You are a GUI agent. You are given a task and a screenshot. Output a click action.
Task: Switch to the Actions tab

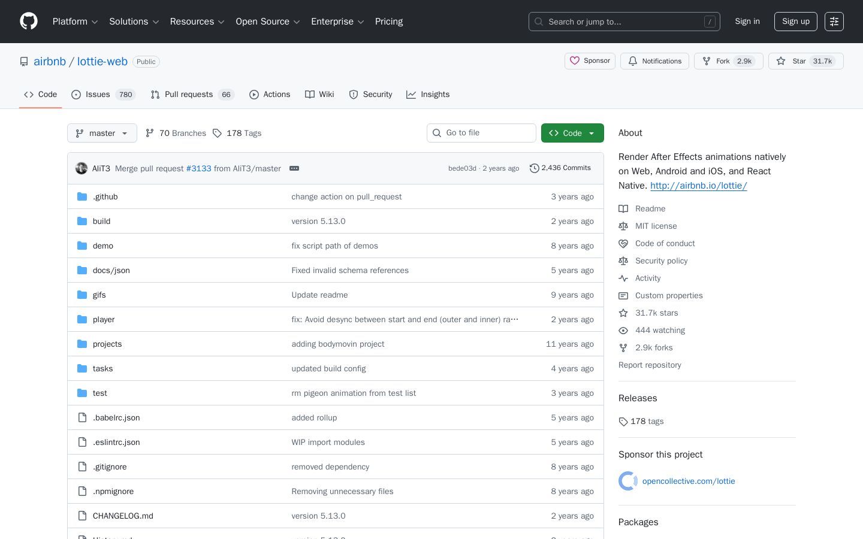(x=270, y=95)
